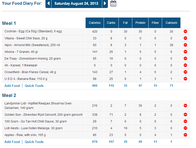The width and height of the screenshot is (196, 148).
Task: Delete the Vitasia Sweet Chili Saus entry
Action: tap(185, 38)
